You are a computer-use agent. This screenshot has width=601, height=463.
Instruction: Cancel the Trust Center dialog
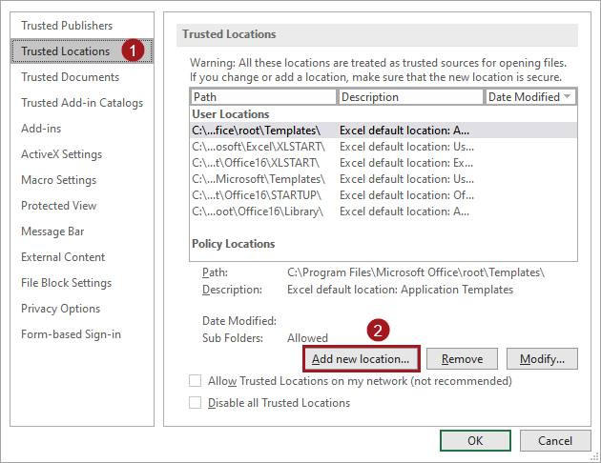(x=555, y=441)
